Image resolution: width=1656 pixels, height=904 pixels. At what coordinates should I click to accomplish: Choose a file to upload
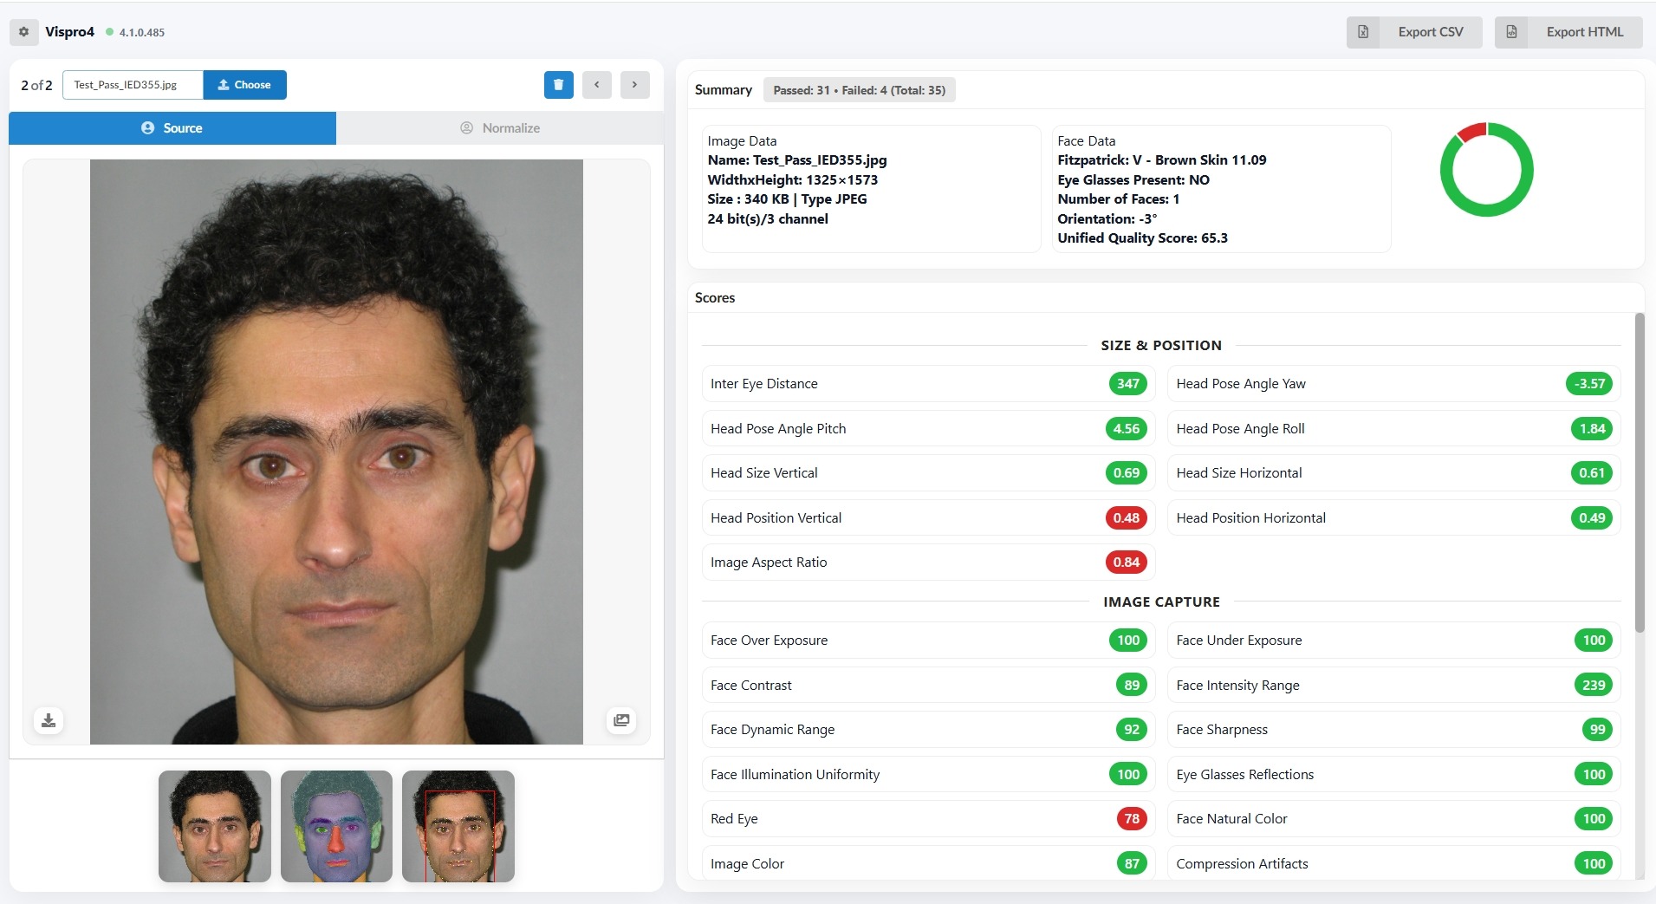tap(244, 85)
